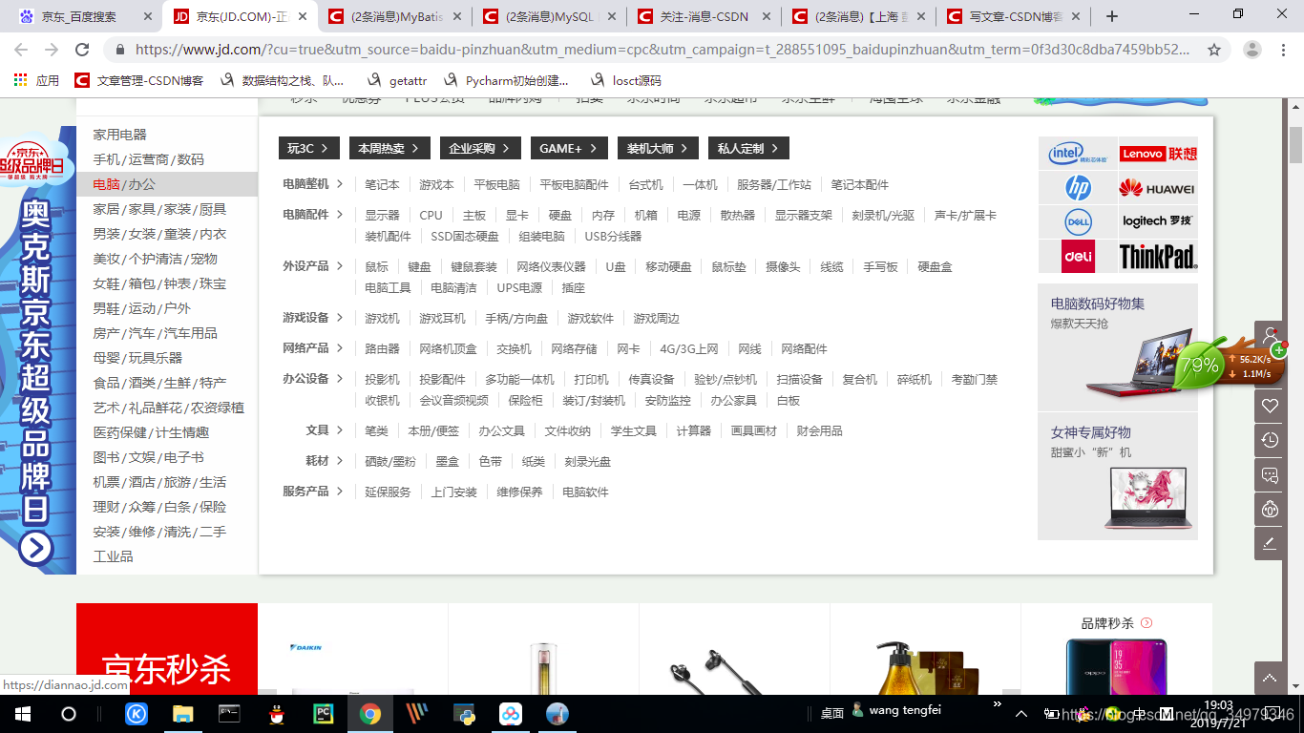1304x733 pixels.
Task: Expand the 服务产品 category arrow
Action: (x=340, y=492)
